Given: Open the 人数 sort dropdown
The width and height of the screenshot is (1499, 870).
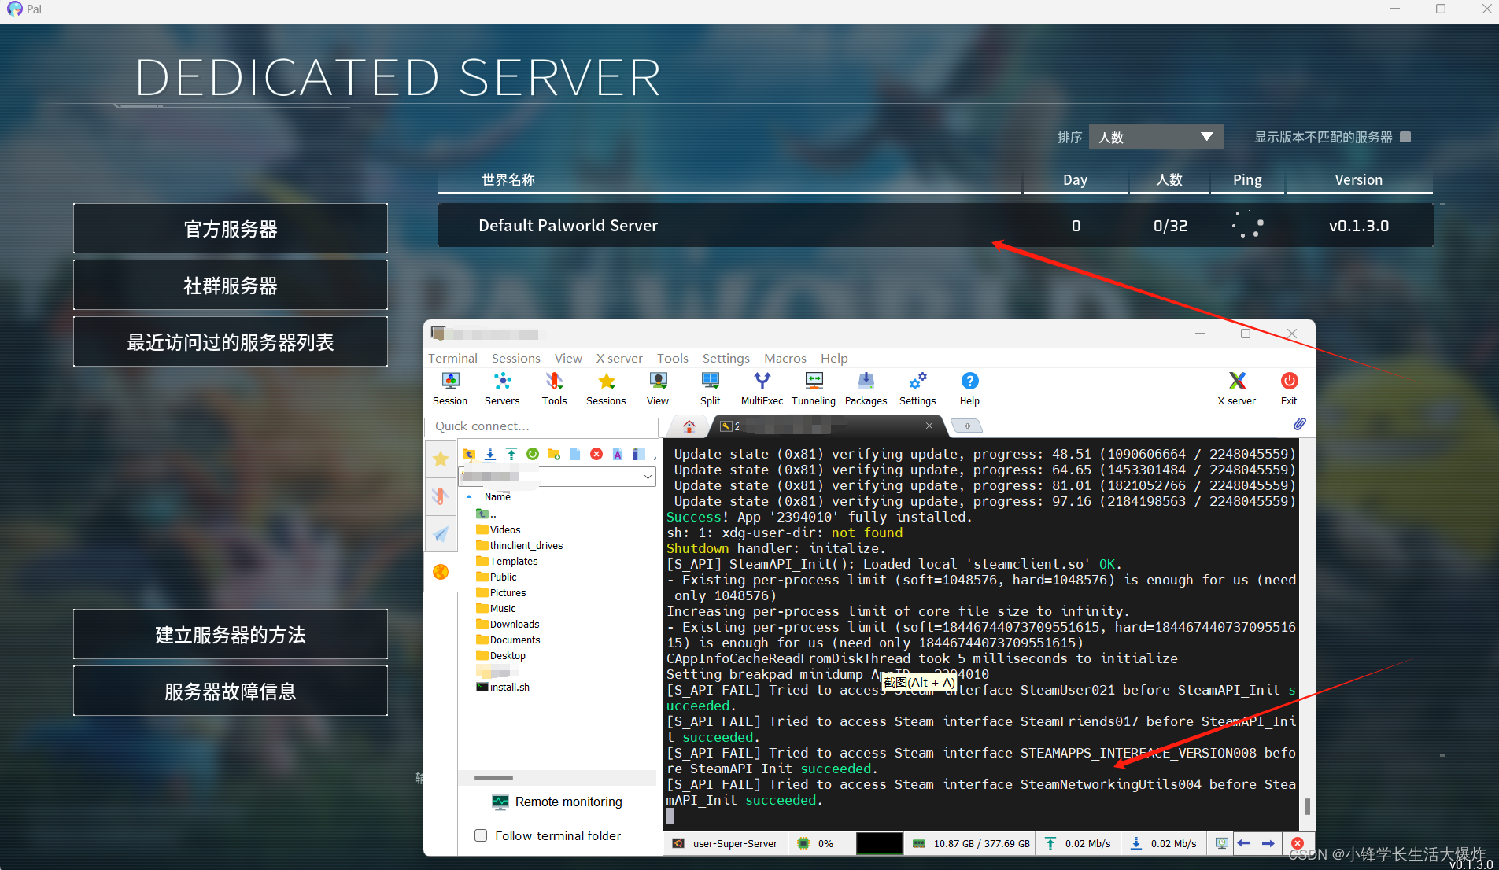Looking at the screenshot, I should (x=1156, y=137).
